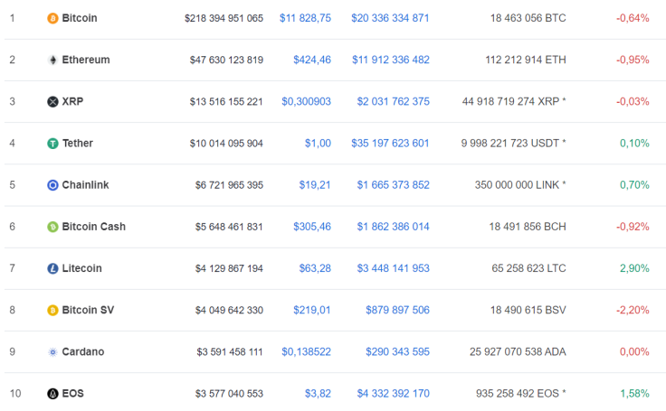Select EOS's 1,58% change value
The image size is (666, 411).
point(634,394)
